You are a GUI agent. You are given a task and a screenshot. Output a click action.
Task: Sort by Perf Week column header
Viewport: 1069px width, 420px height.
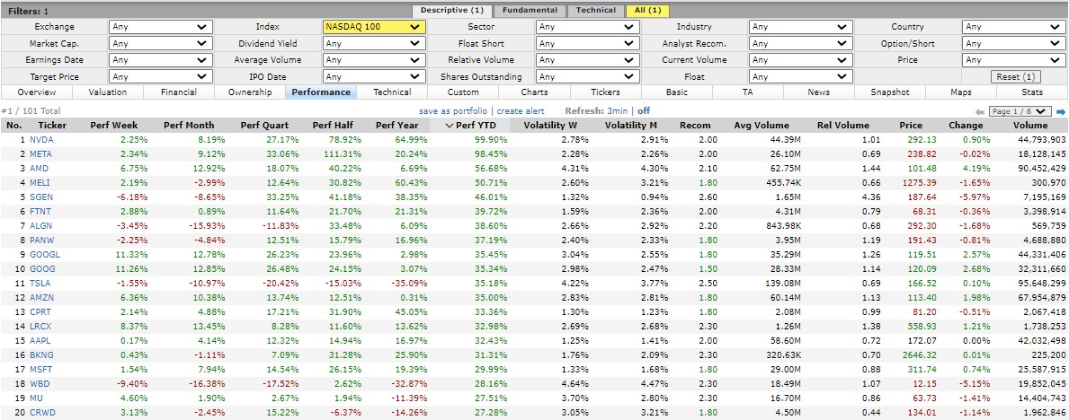coord(114,126)
